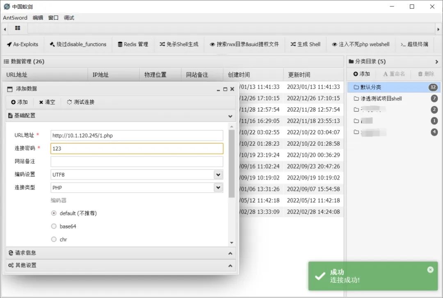Minimize the 添加数据 dialog
The height and width of the screenshot is (298, 443).
[218, 89]
